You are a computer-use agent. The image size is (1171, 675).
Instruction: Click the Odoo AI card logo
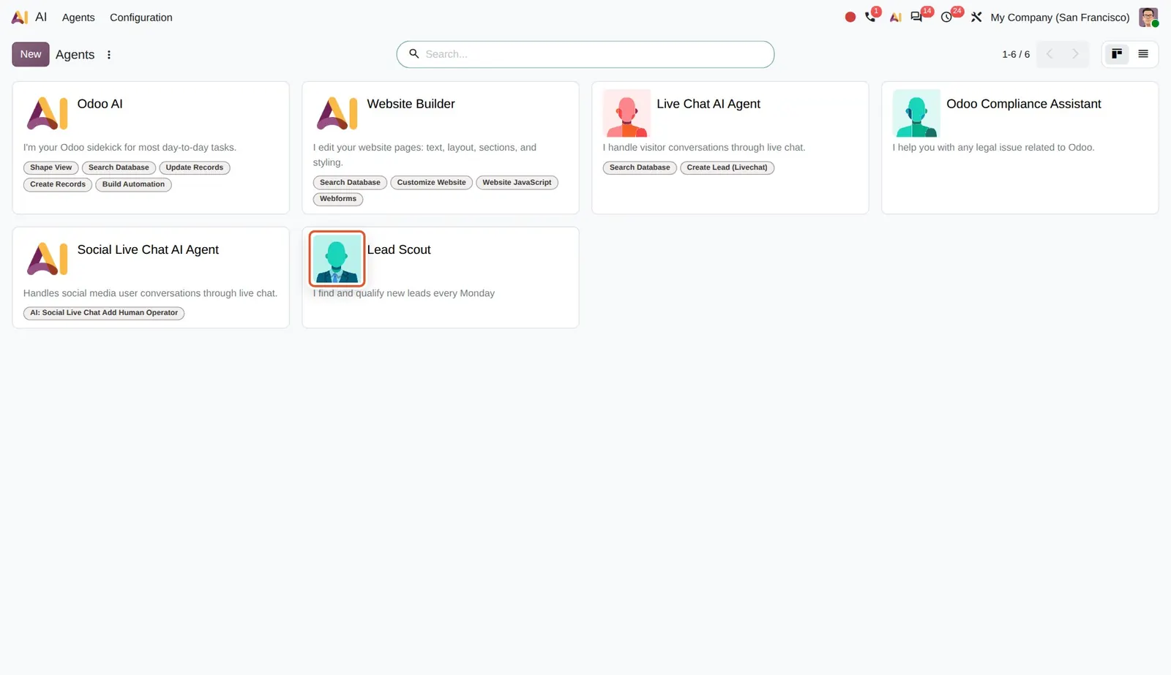coord(47,113)
